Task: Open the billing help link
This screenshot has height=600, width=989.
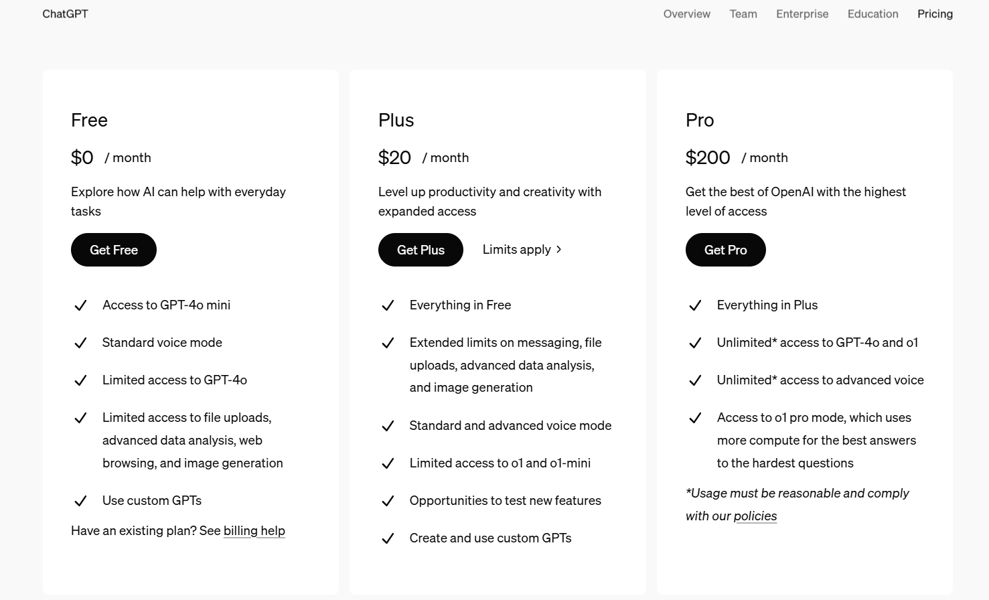Action: click(254, 530)
